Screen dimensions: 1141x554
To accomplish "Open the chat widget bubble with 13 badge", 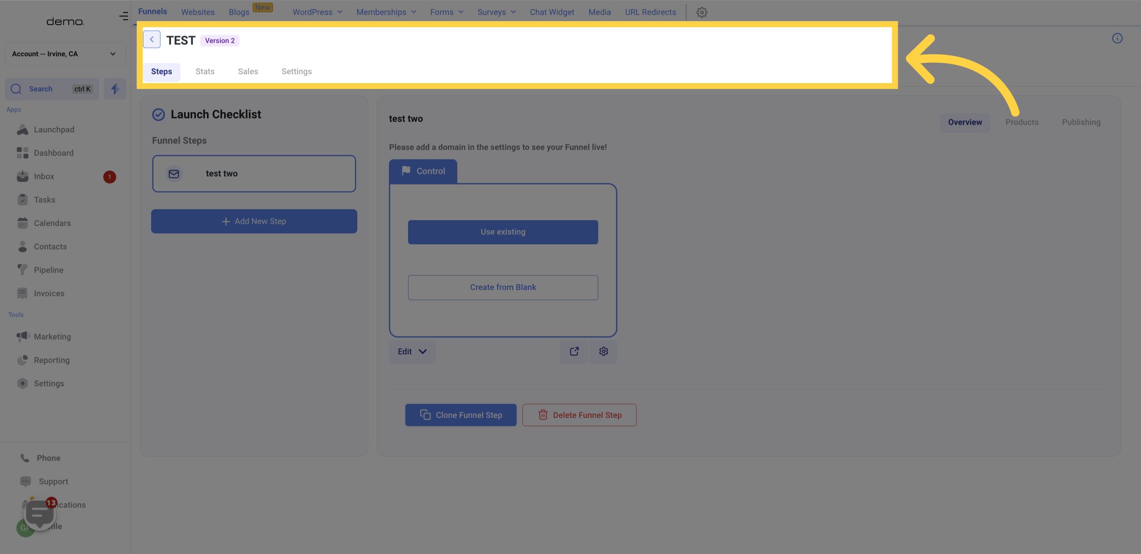I will click(40, 514).
